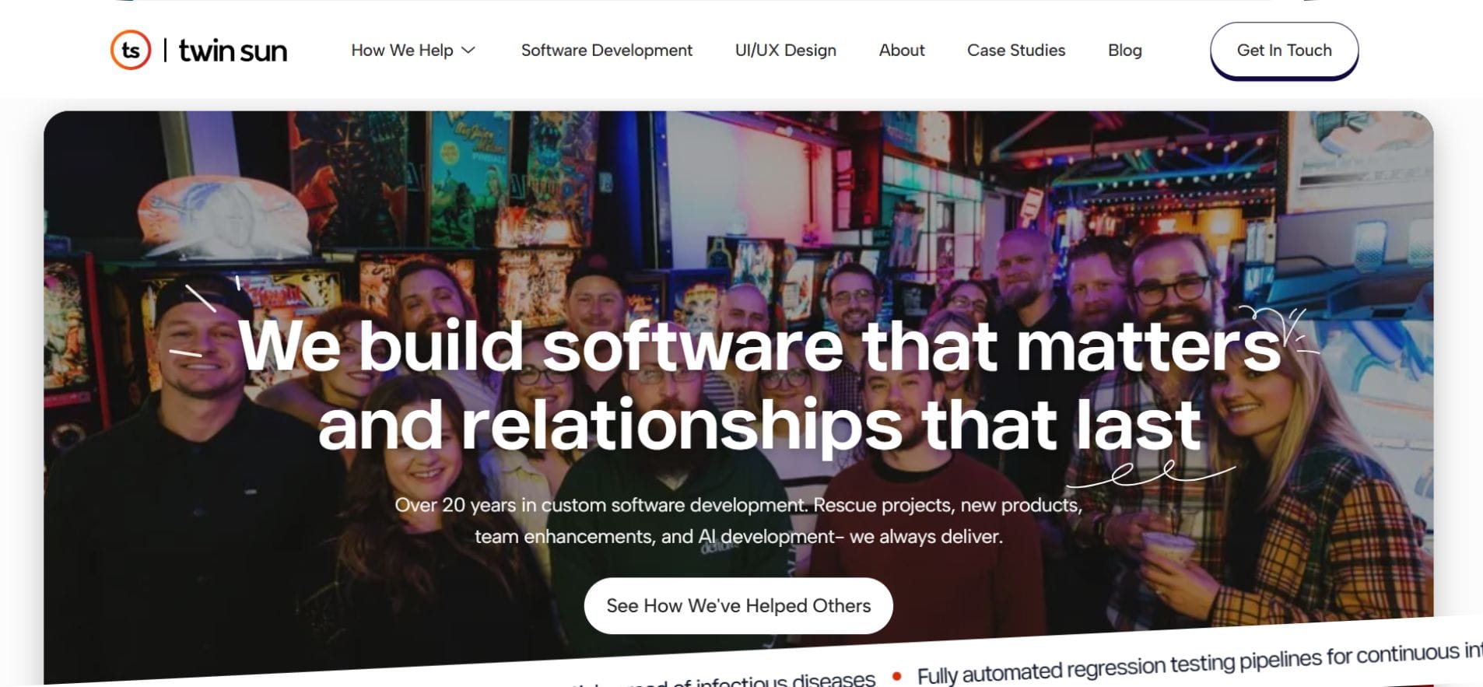Navigate to the About page
Screen dimensions: 1483x687
pyautogui.click(x=902, y=50)
